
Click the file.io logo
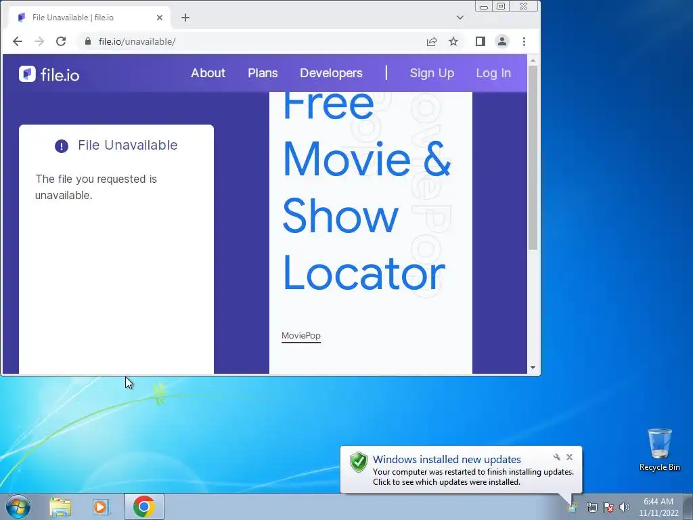(49, 74)
